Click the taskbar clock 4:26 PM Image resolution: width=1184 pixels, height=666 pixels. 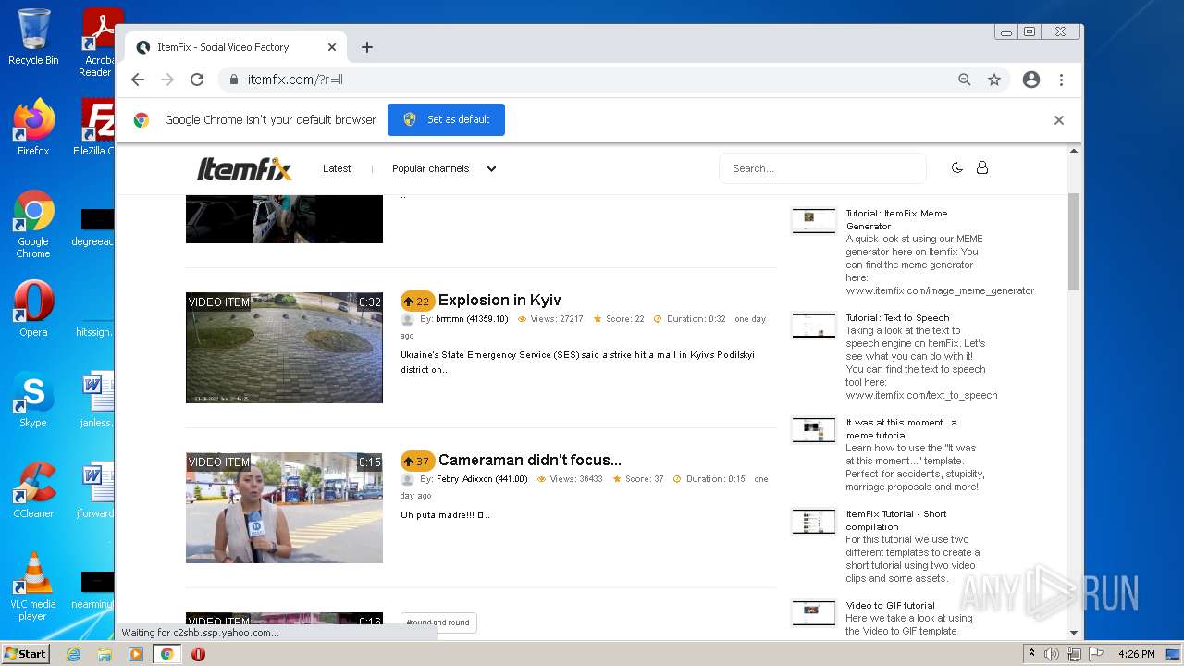click(1136, 654)
